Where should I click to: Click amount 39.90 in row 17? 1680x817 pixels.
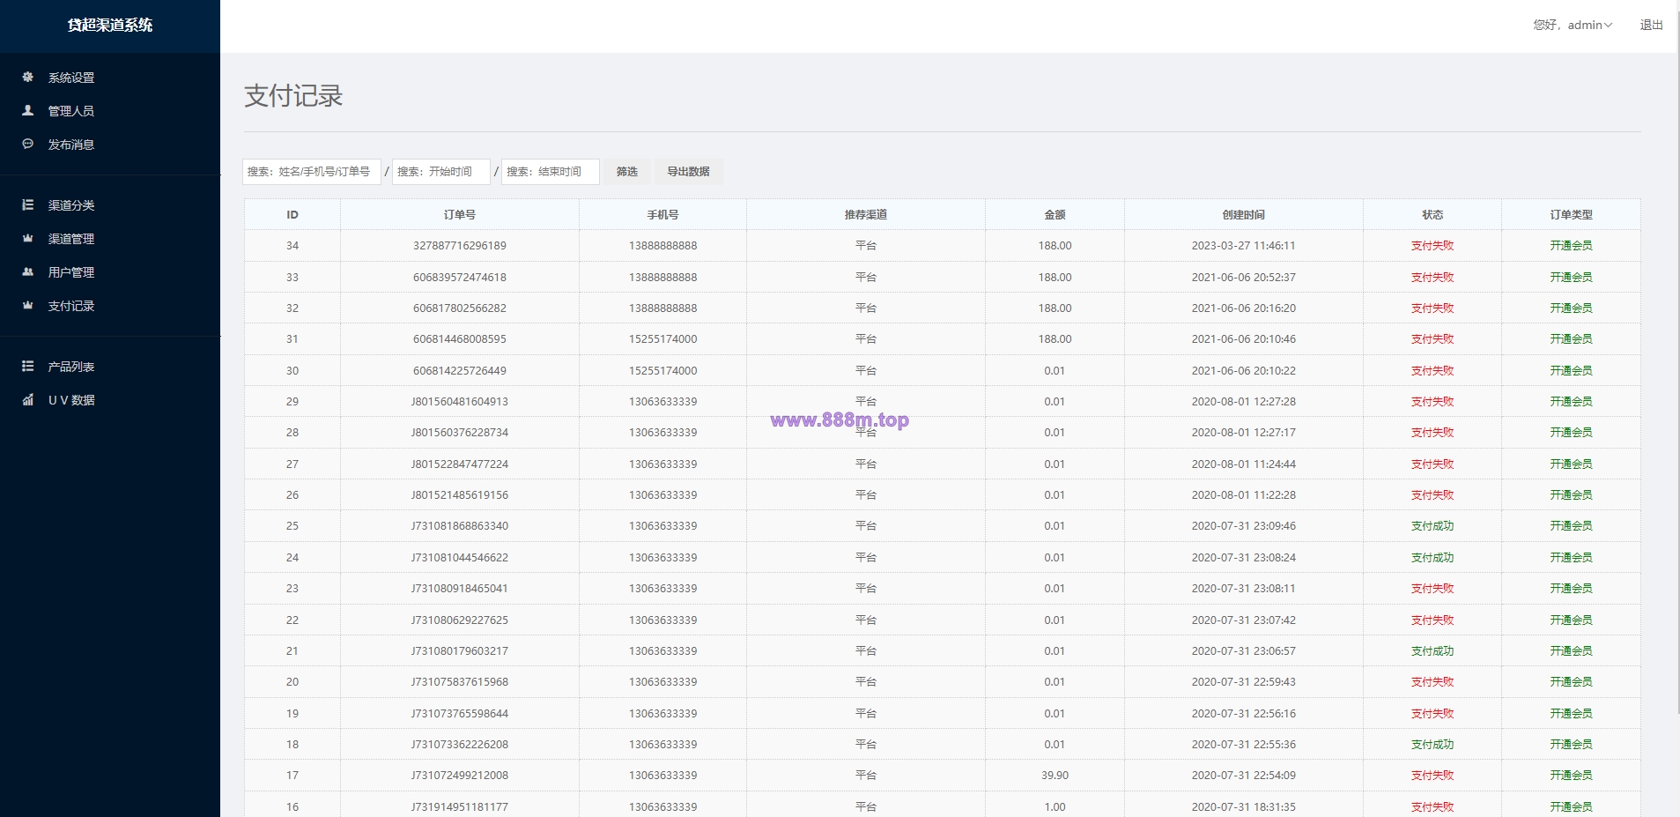click(1055, 776)
